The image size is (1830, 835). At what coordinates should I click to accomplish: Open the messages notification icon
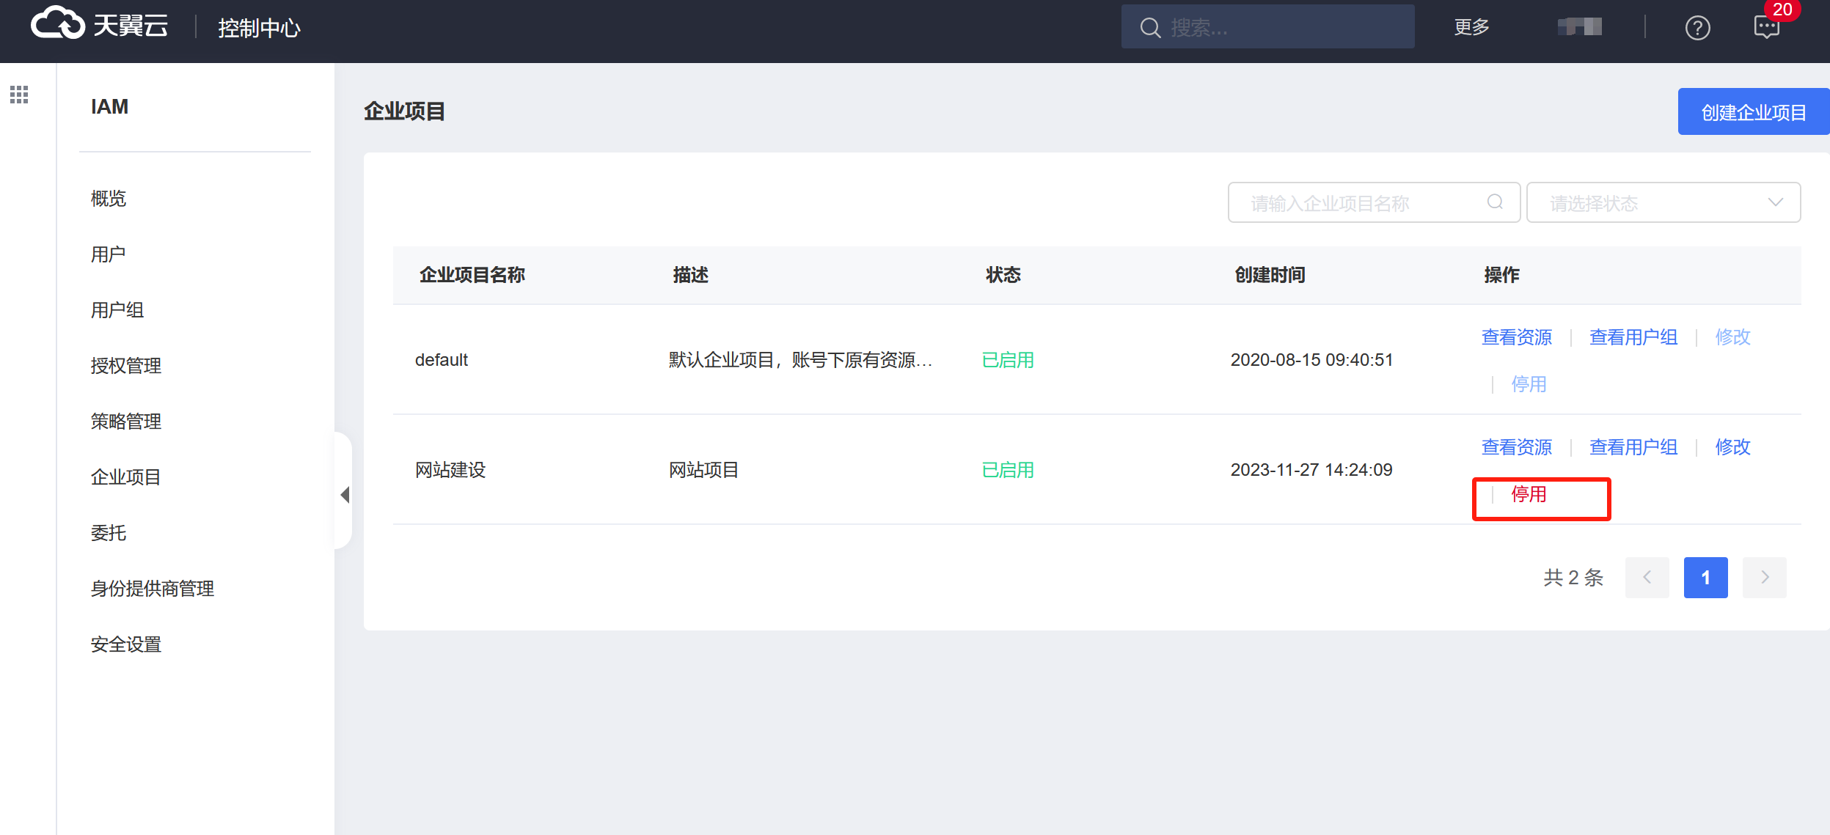(1766, 27)
